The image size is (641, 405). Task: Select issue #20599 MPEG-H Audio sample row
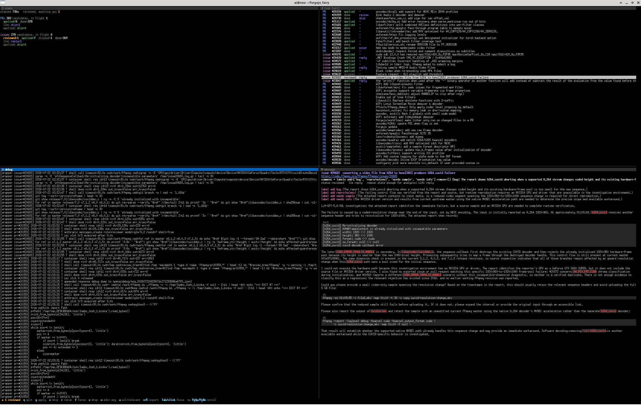(478, 68)
